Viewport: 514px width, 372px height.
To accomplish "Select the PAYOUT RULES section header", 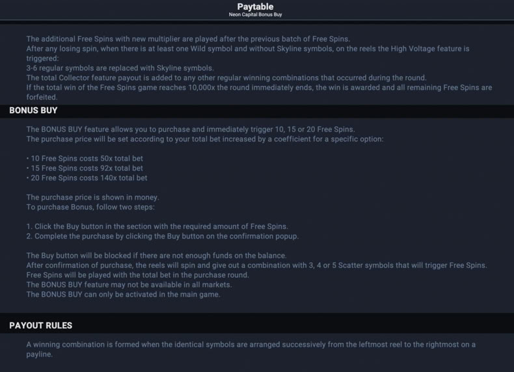I will tap(40, 325).
